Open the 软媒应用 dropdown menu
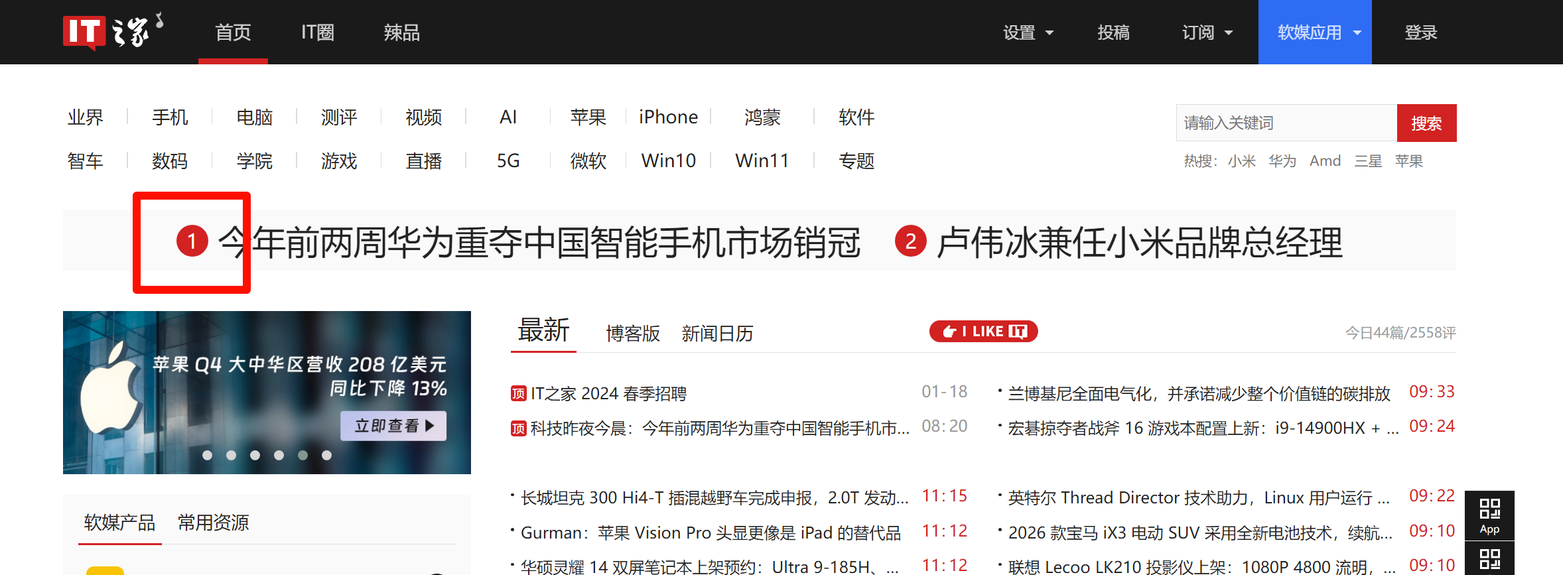Viewport: 1563px width, 575px height. [1315, 32]
